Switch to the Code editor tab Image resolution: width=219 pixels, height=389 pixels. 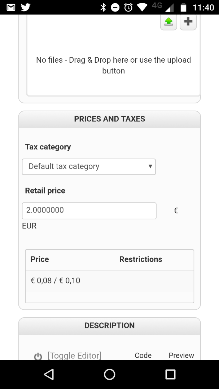pos(143,356)
